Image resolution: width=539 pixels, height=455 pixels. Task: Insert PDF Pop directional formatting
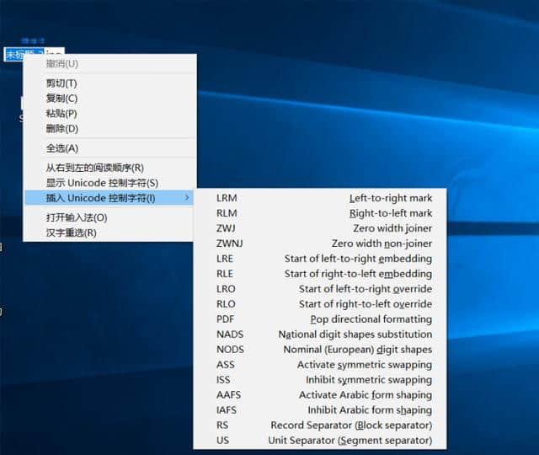coord(320,319)
